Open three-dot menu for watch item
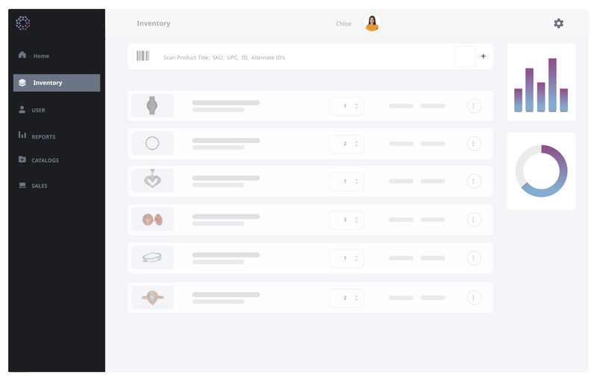Image resolution: width=597 pixels, height=380 pixels. pyautogui.click(x=474, y=106)
